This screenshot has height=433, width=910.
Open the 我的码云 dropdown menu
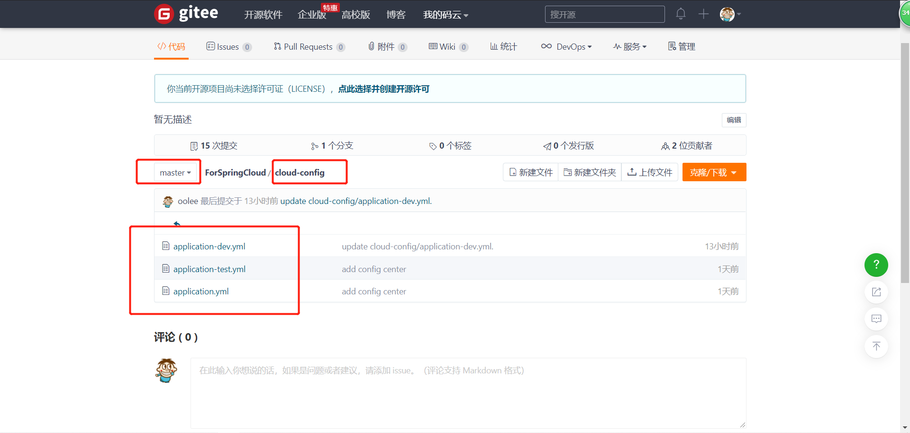(445, 15)
